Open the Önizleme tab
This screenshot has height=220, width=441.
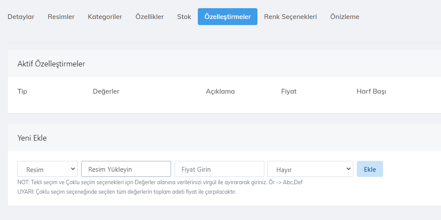[345, 17]
